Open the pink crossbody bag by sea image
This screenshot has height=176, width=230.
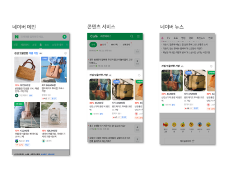[54, 70]
